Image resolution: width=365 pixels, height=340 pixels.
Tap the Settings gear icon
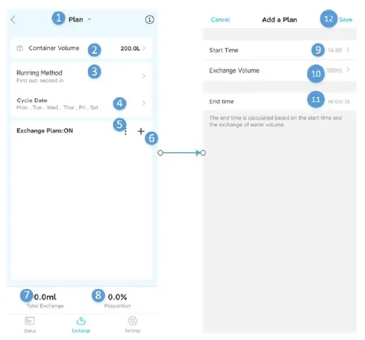click(132, 321)
